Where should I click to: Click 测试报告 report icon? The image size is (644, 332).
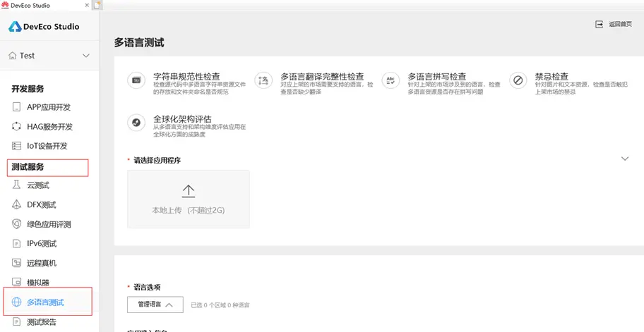click(x=16, y=321)
